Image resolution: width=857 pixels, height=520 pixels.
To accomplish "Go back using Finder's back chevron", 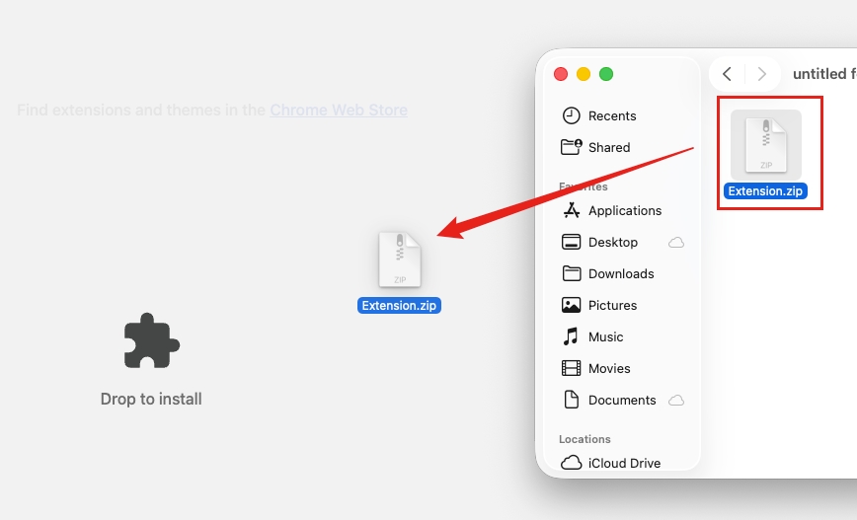I will point(728,74).
